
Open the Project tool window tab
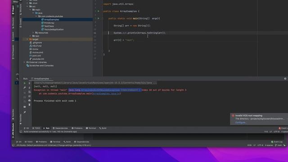(x=13, y=10)
